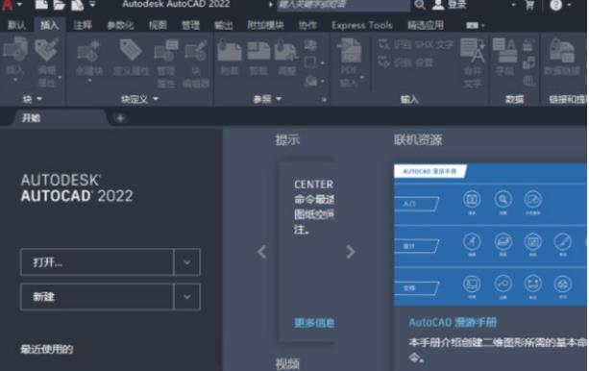
Task: Switch to the 注释 ribbon tab
Action: [x=83, y=25]
